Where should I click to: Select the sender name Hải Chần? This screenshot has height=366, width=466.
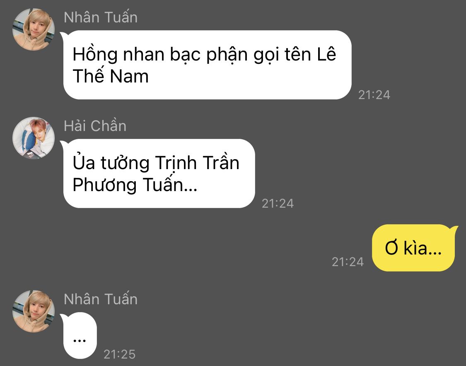[x=95, y=126]
